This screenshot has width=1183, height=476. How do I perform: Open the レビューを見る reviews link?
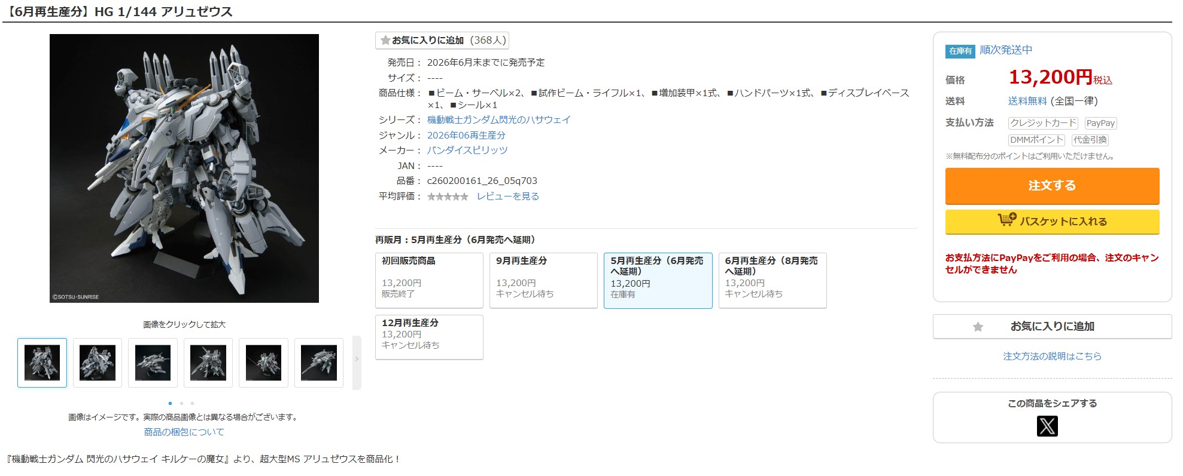click(x=508, y=196)
